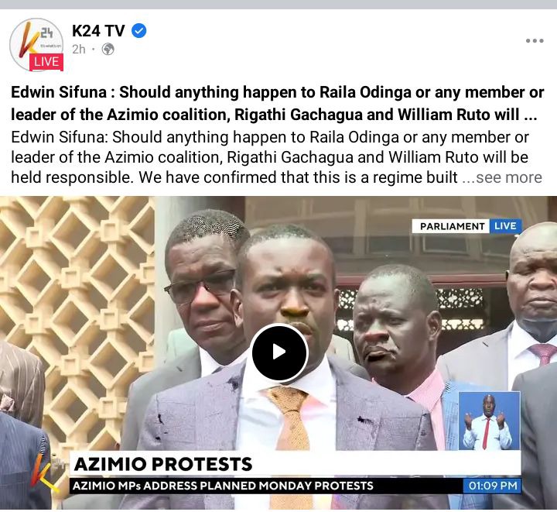557x512 pixels.
Task: Click the public globe privacy icon
Action: coord(108,49)
